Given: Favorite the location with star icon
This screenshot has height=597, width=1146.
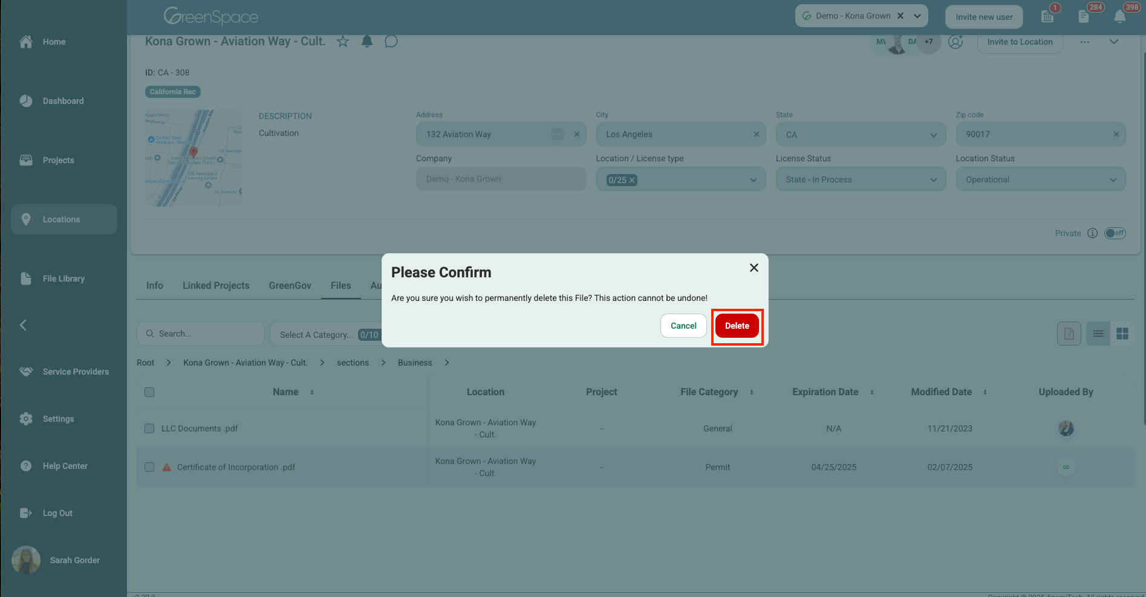Looking at the screenshot, I should click(343, 42).
